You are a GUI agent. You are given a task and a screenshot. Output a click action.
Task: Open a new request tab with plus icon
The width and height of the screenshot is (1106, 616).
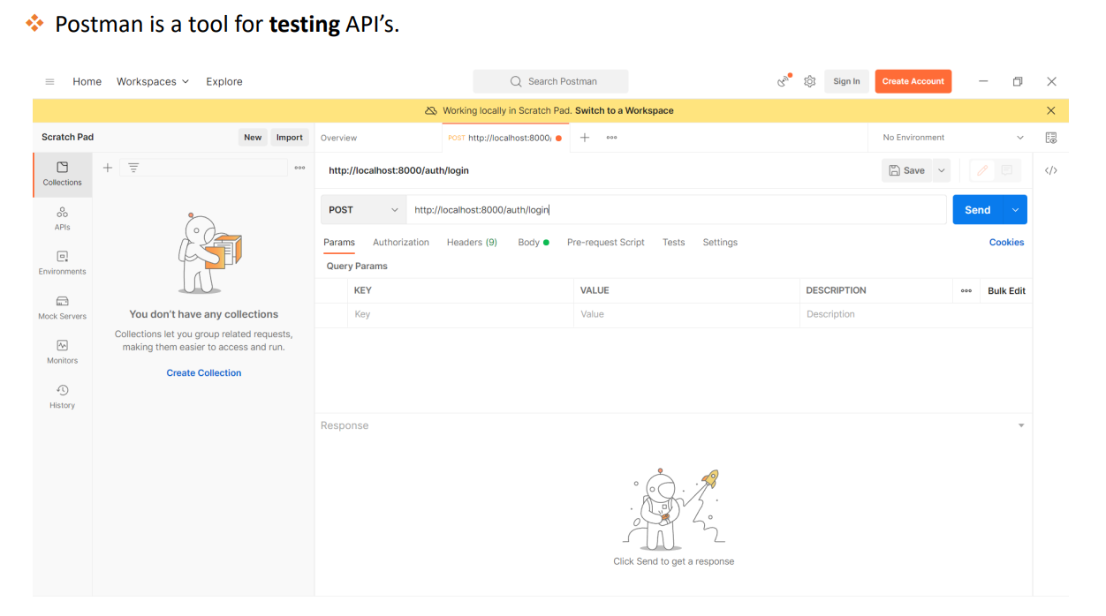pos(584,138)
